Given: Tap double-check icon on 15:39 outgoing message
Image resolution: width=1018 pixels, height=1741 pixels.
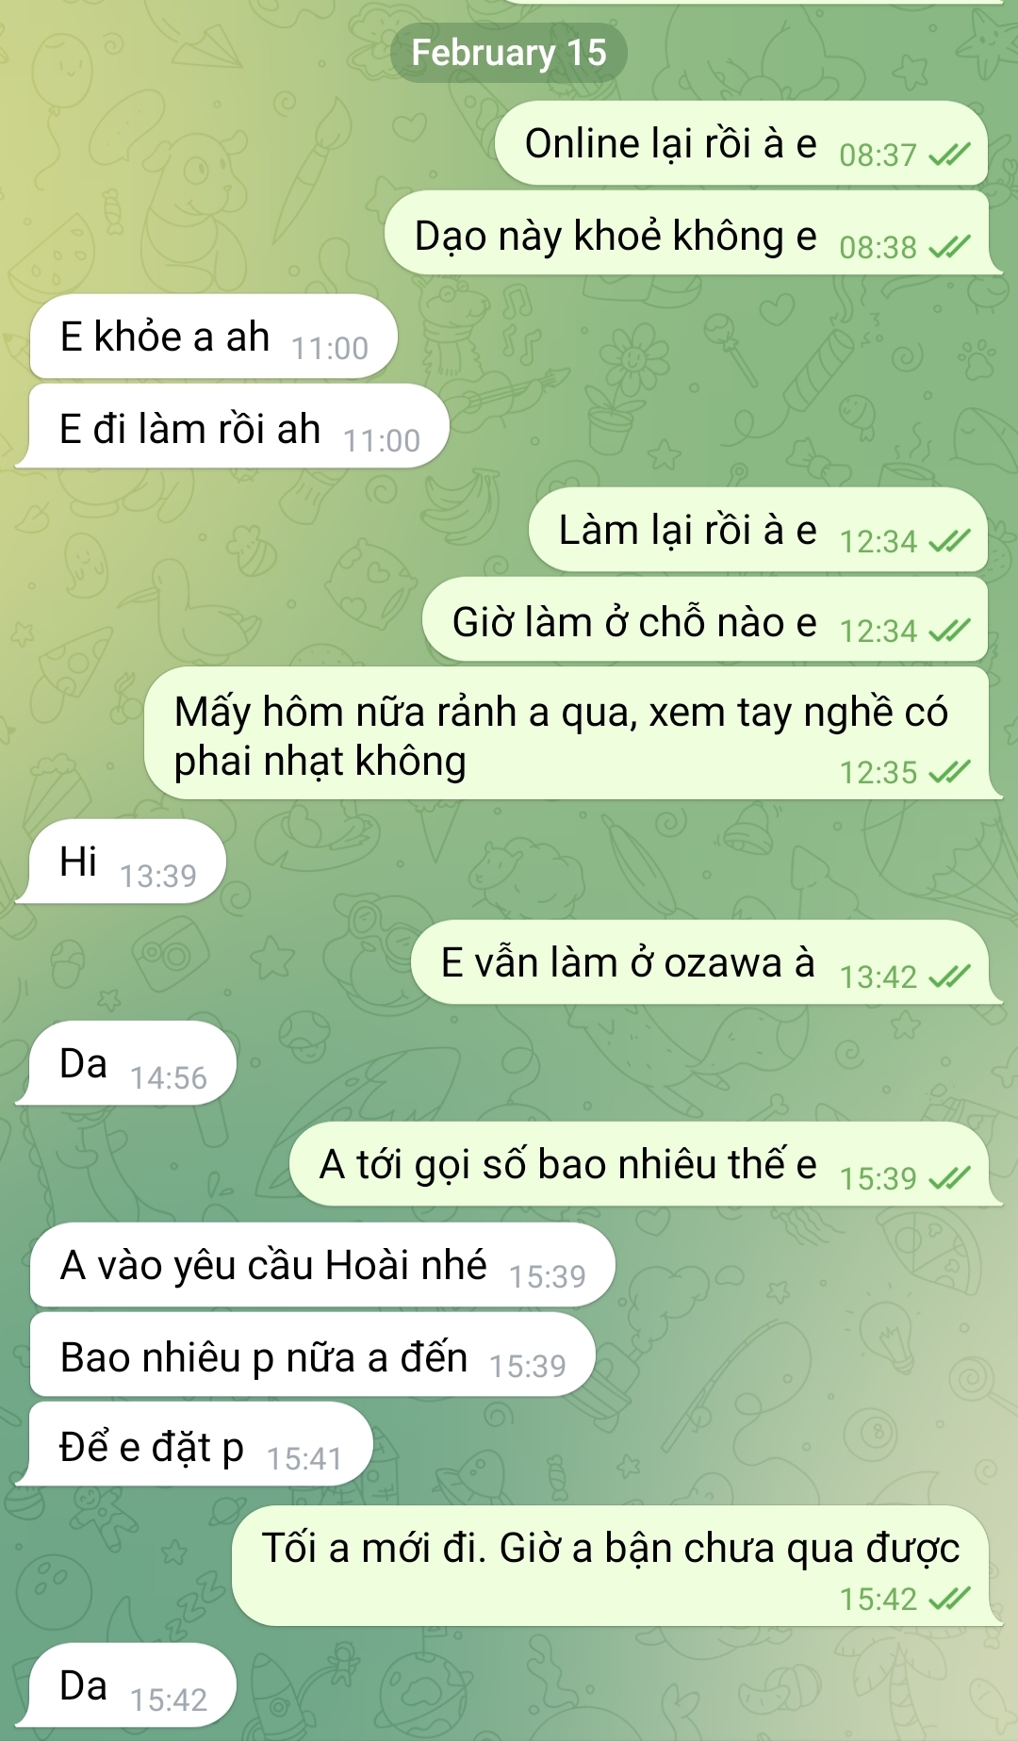Looking at the screenshot, I should (x=949, y=1178).
